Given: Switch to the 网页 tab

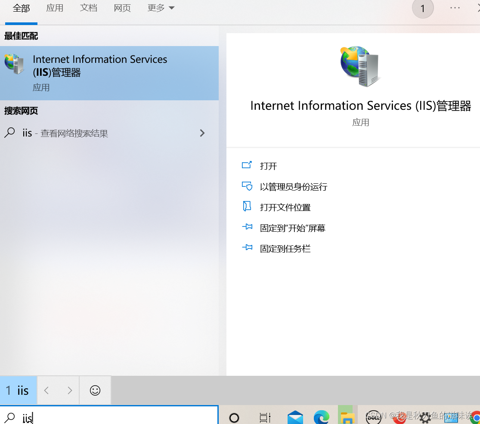Looking at the screenshot, I should click(x=122, y=8).
